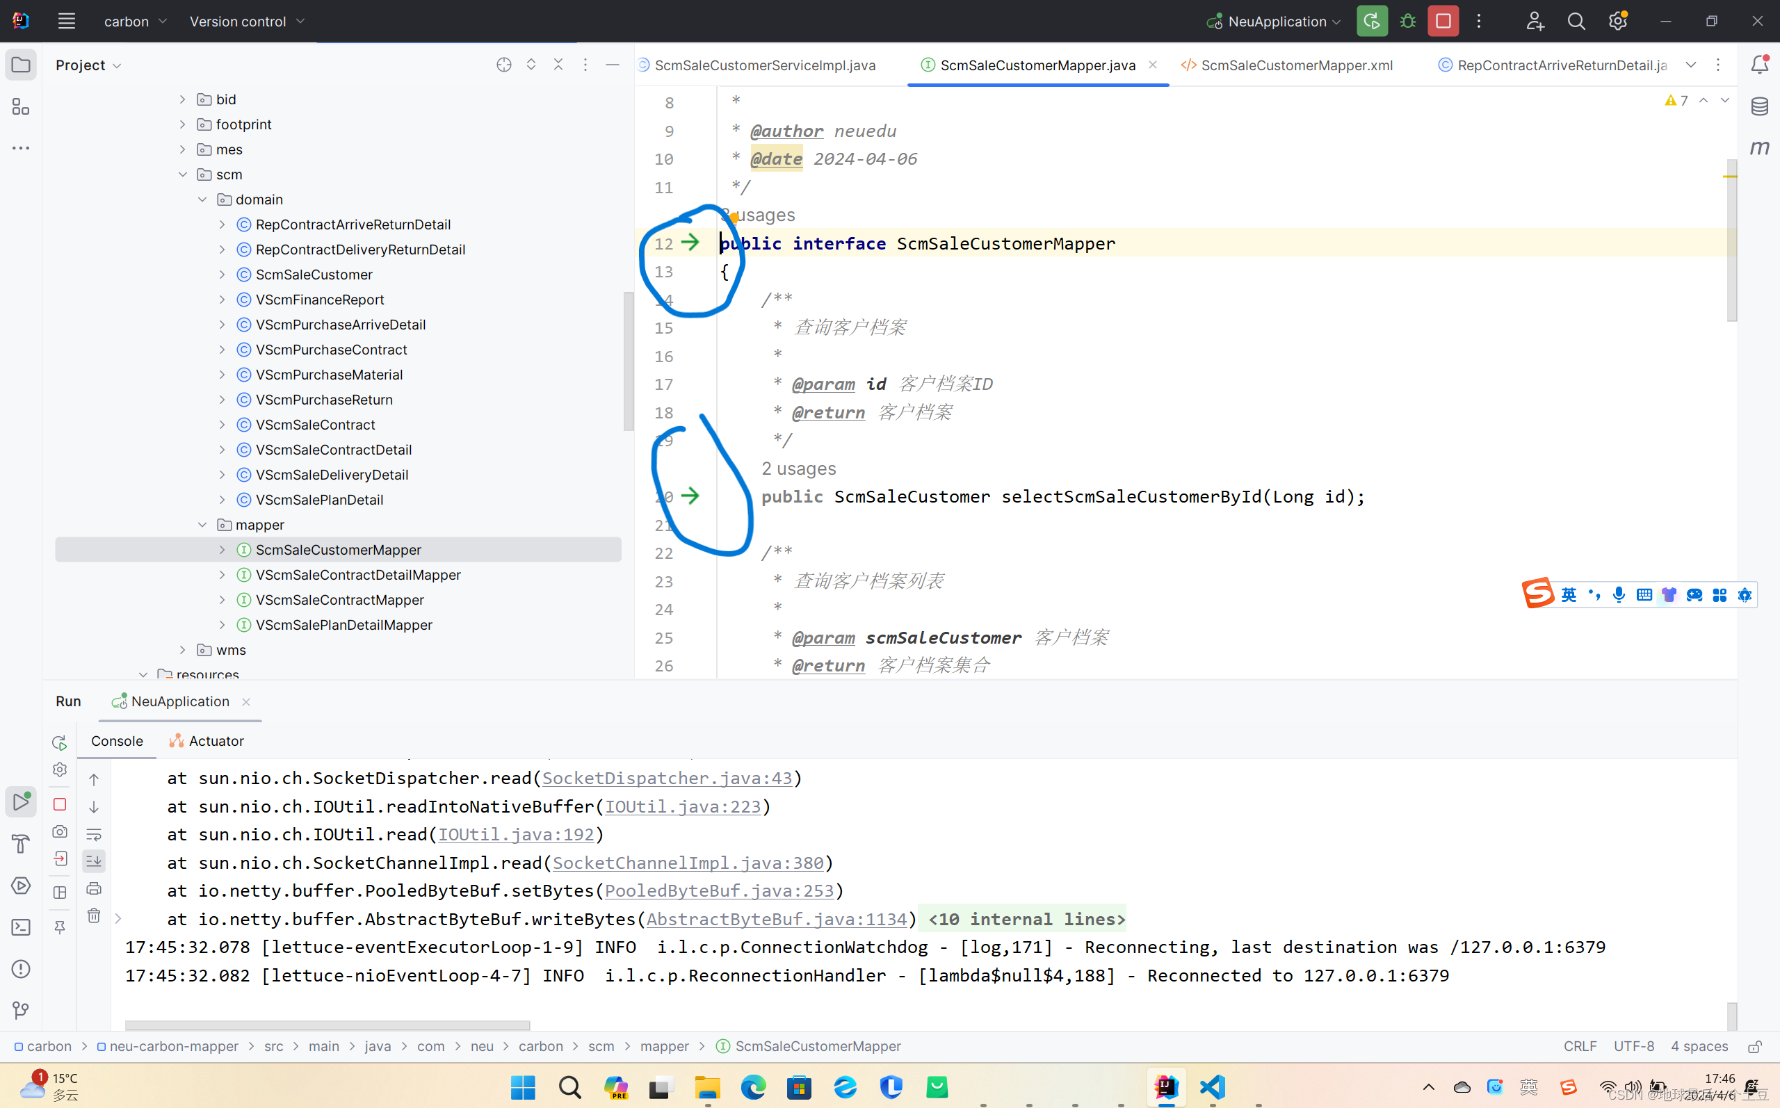This screenshot has width=1780, height=1108.
Task: Open the Git tool window icon
Action: [21, 1011]
